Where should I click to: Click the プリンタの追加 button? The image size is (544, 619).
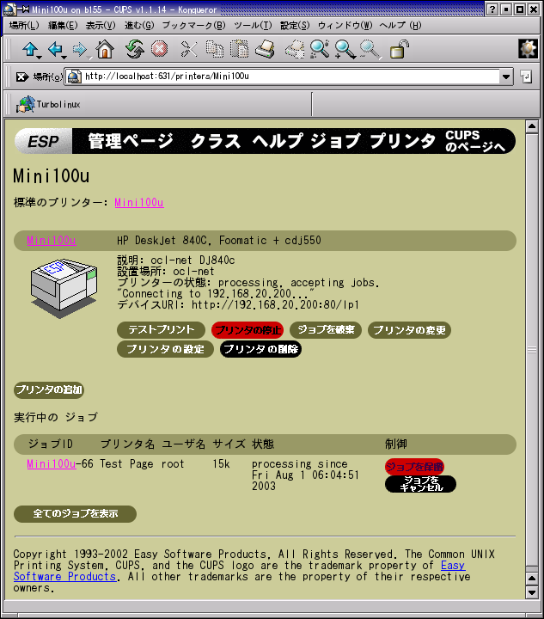click(x=49, y=389)
